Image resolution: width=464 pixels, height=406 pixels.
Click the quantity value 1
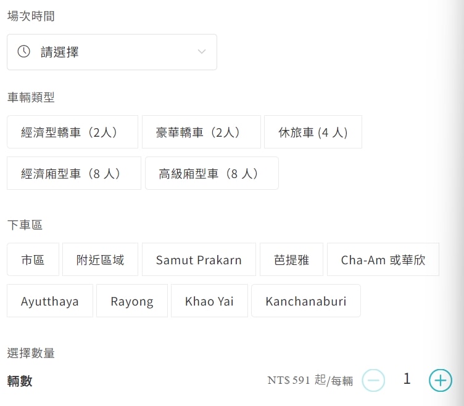pos(407,379)
